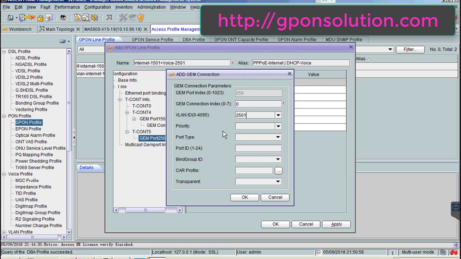461x259 pixels.
Task: Click the profile Name input field
Action: (x=182, y=63)
